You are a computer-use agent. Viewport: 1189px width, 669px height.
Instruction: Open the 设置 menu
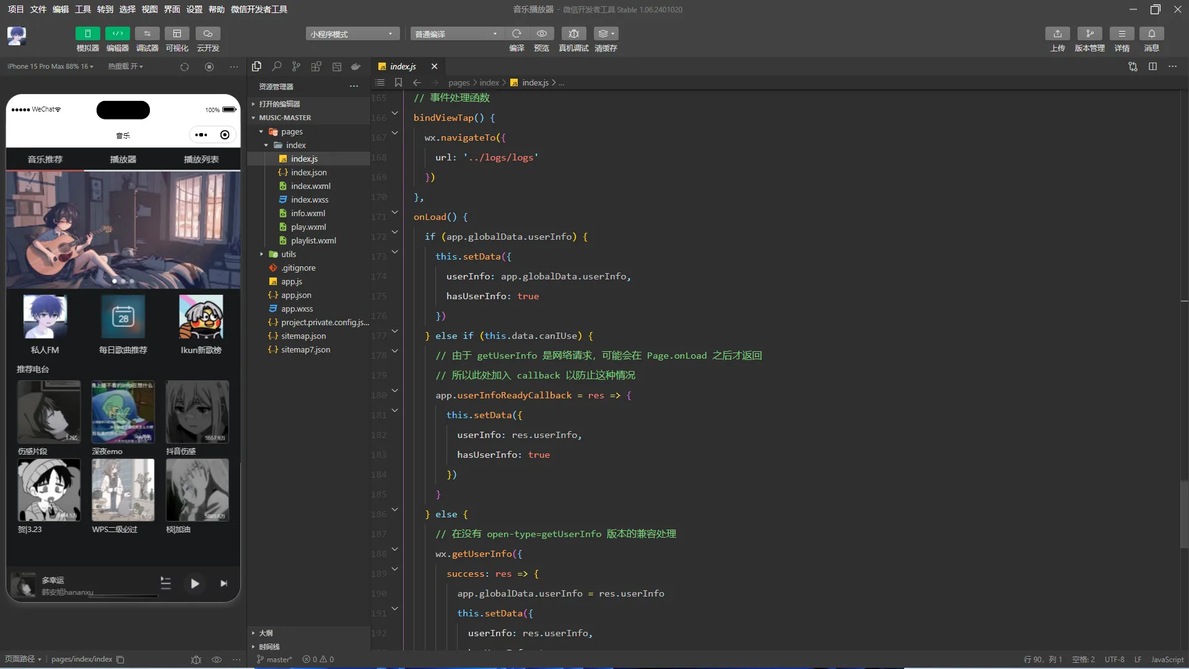(x=194, y=9)
